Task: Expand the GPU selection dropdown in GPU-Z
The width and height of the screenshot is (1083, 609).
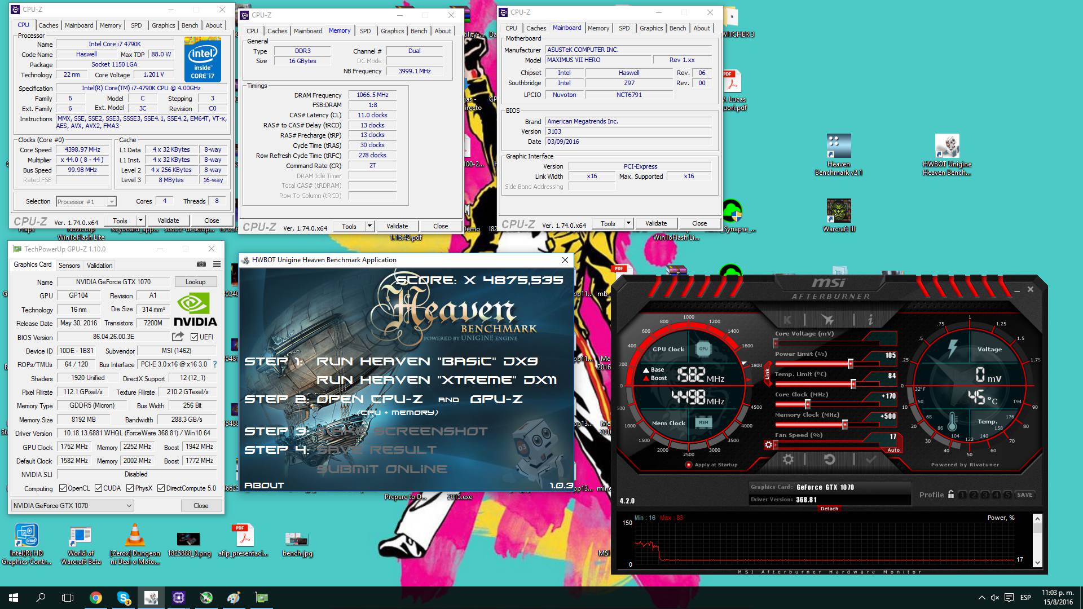Action: (129, 506)
